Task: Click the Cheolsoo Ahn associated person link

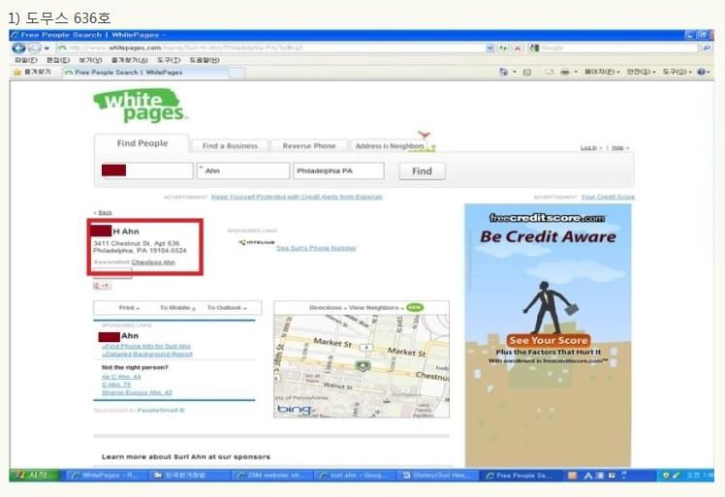Action: tap(153, 263)
